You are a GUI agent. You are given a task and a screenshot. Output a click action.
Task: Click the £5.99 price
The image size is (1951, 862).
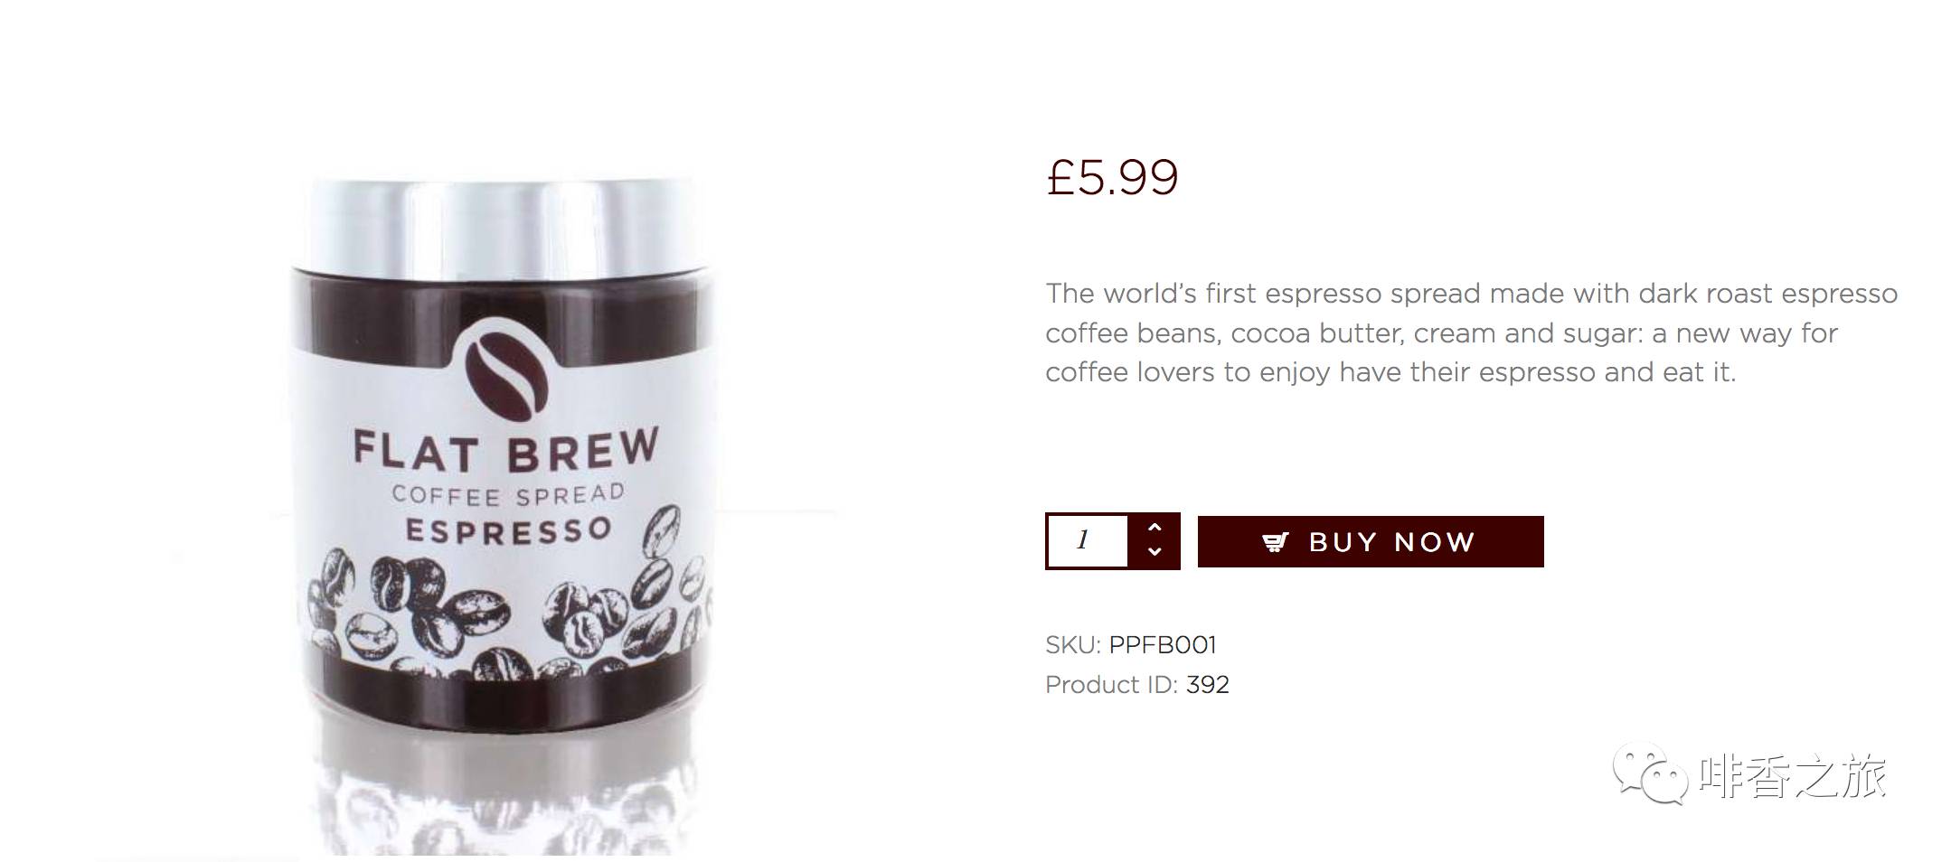pyautogui.click(x=1113, y=177)
